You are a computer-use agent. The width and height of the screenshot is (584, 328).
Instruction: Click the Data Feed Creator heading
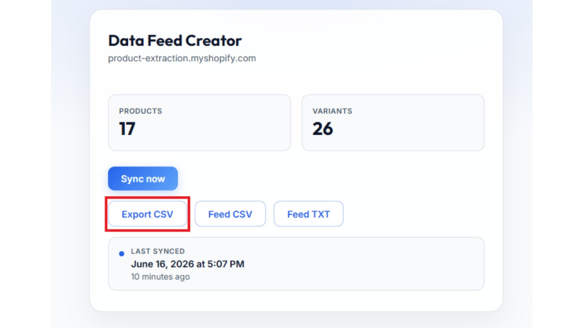[175, 41]
